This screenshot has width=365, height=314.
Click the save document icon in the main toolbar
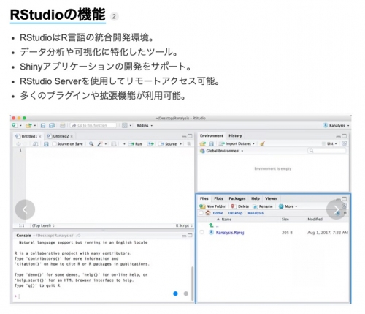pos(43,125)
